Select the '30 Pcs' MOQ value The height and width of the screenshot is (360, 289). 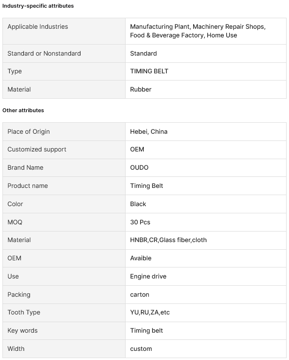(x=140, y=222)
